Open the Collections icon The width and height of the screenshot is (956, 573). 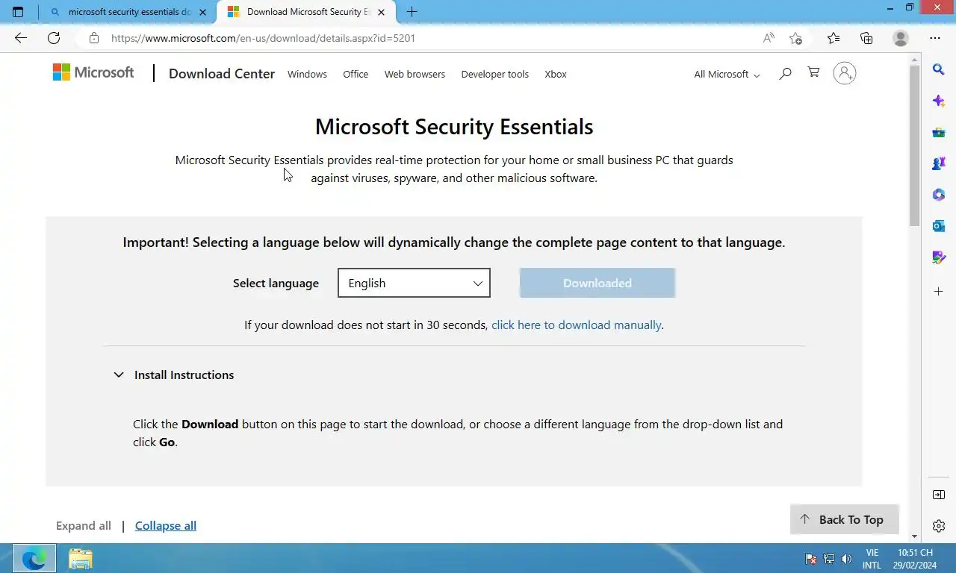pyautogui.click(x=866, y=38)
